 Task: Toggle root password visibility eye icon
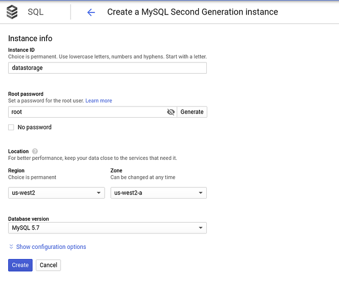(x=170, y=112)
